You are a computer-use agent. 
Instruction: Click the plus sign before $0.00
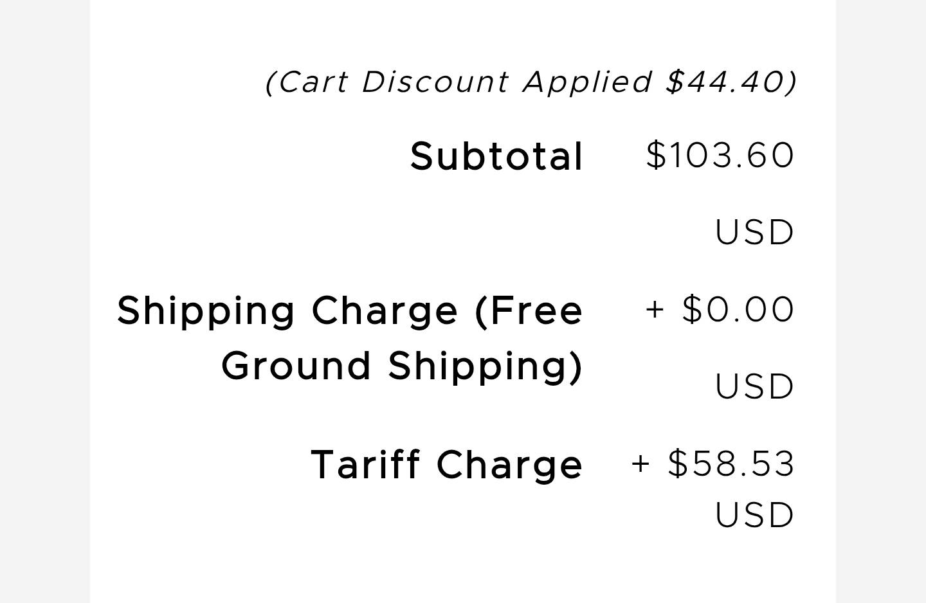pyautogui.click(x=655, y=310)
